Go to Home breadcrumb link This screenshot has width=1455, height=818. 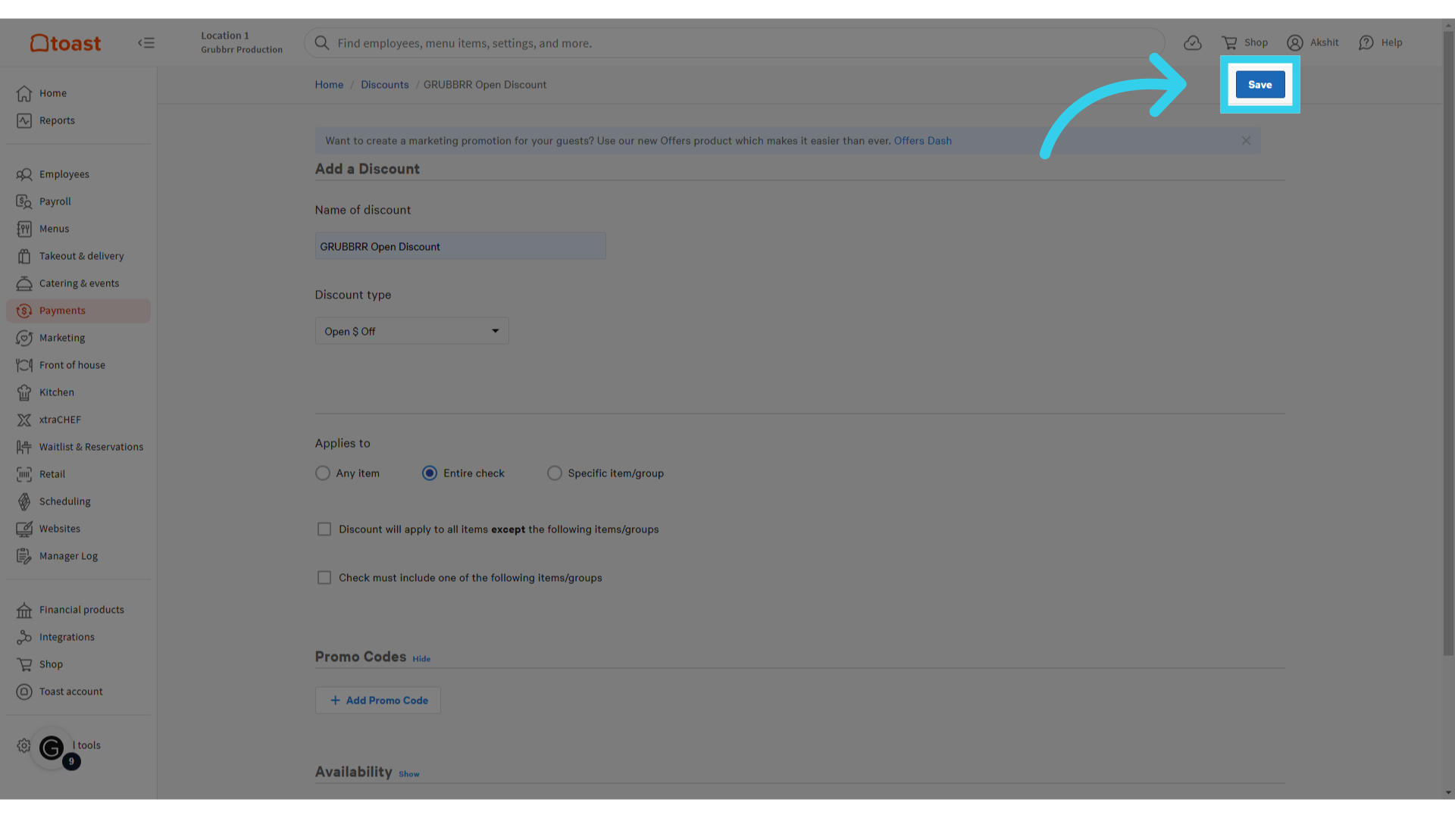pos(329,85)
